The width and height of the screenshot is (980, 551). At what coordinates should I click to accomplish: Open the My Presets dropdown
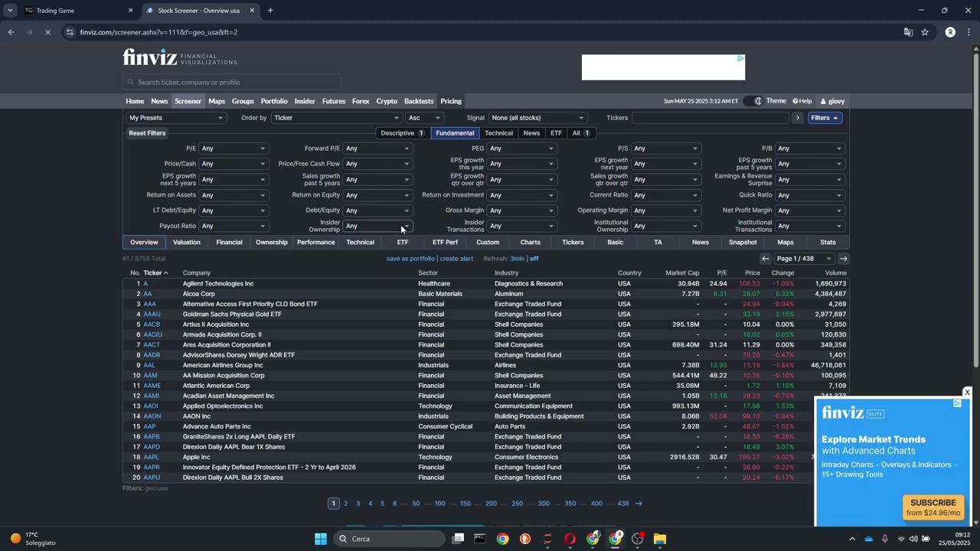coord(176,118)
